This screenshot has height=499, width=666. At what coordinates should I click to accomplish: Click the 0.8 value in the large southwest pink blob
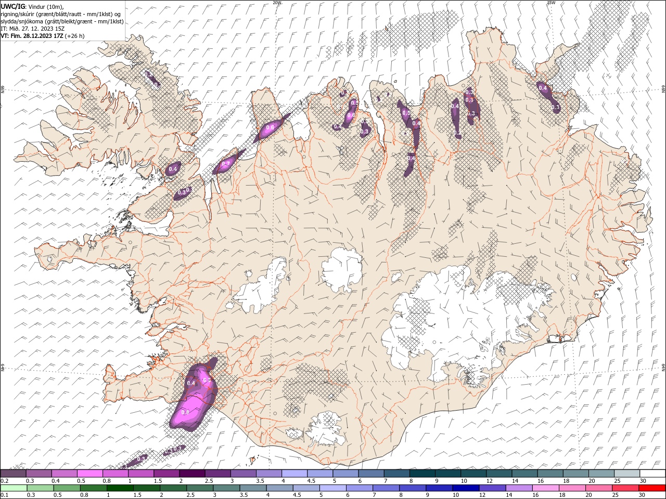coord(185,412)
